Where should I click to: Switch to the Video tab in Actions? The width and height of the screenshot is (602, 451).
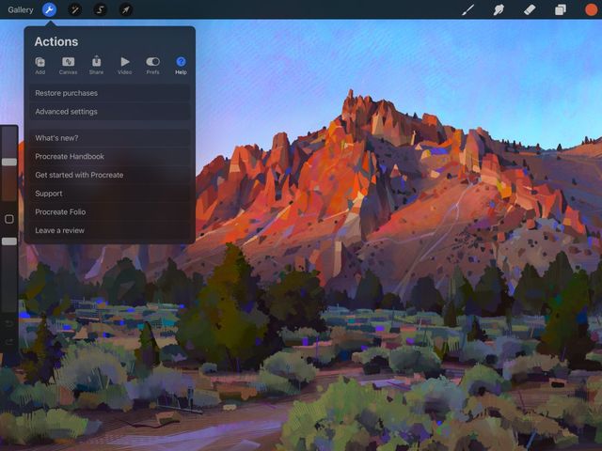pyautogui.click(x=125, y=65)
